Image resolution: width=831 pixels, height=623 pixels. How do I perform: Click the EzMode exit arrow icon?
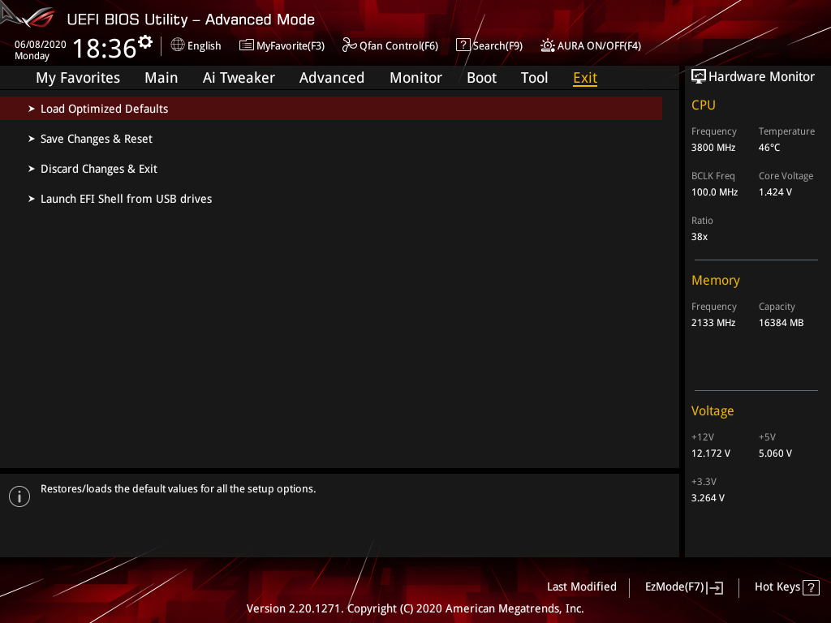(x=716, y=587)
